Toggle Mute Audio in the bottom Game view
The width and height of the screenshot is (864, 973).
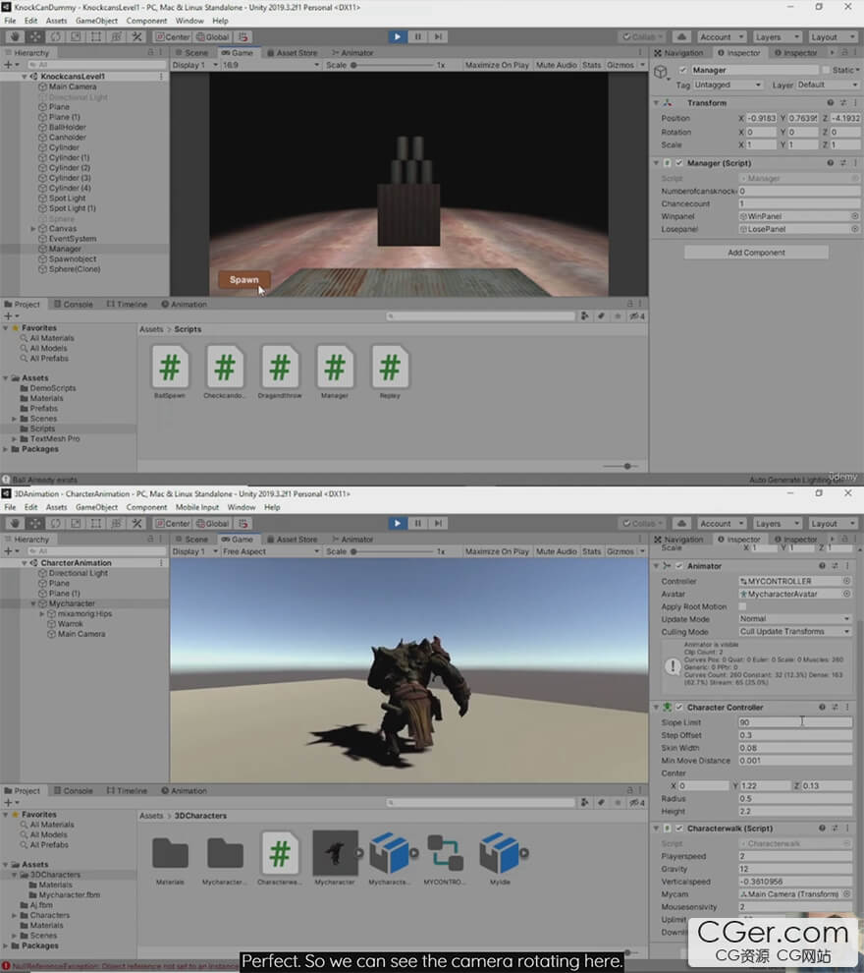[x=556, y=551]
